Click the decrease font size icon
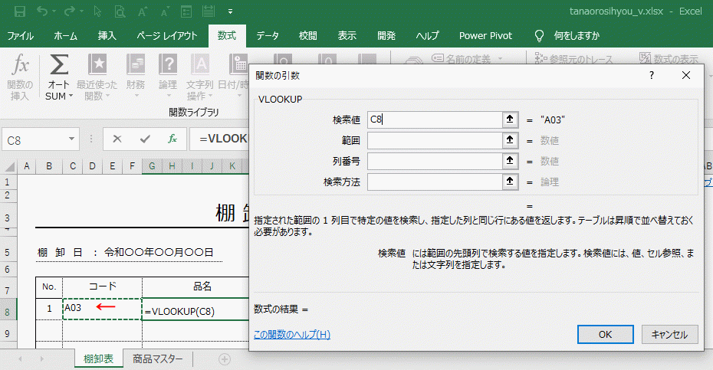Screen dimensions: 713x370 [x=164, y=11]
